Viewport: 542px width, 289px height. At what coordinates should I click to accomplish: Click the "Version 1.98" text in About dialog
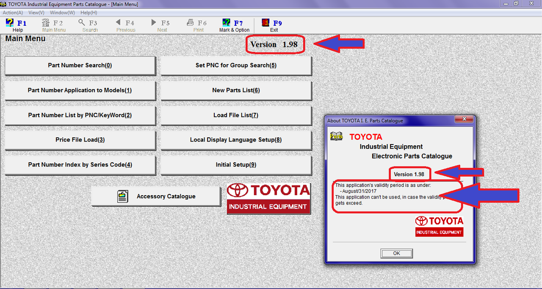click(x=409, y=174)
